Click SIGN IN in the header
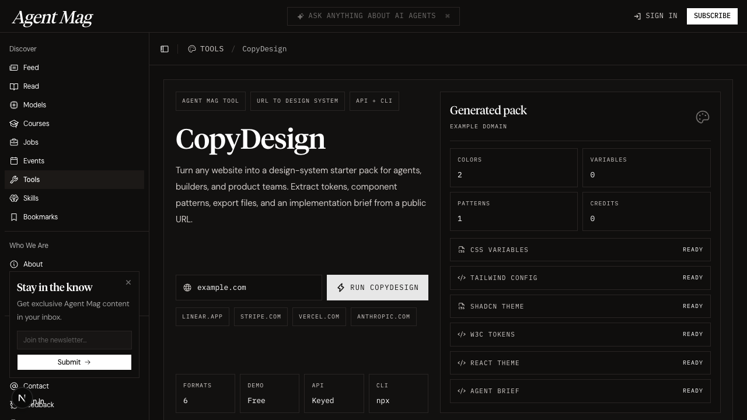 click(x=655, y=16)
